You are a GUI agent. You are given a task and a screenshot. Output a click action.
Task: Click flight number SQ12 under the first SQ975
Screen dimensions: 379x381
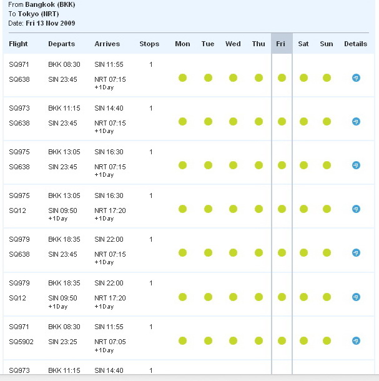(17, 210)
